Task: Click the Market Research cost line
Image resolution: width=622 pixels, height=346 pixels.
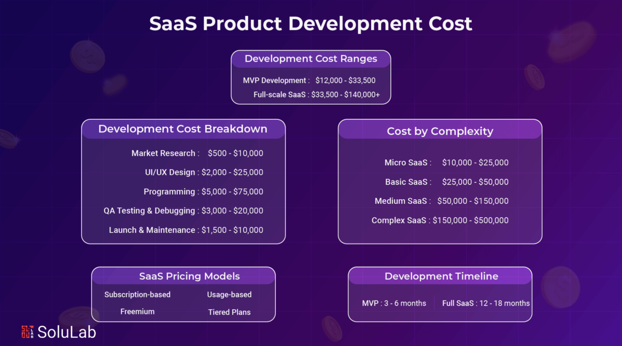Action: (x=197, y=153)
